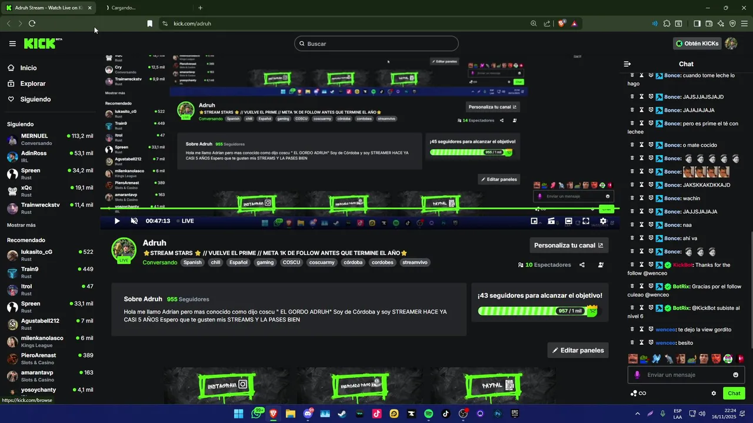Go to the Kick logo home link

(42, 43)
